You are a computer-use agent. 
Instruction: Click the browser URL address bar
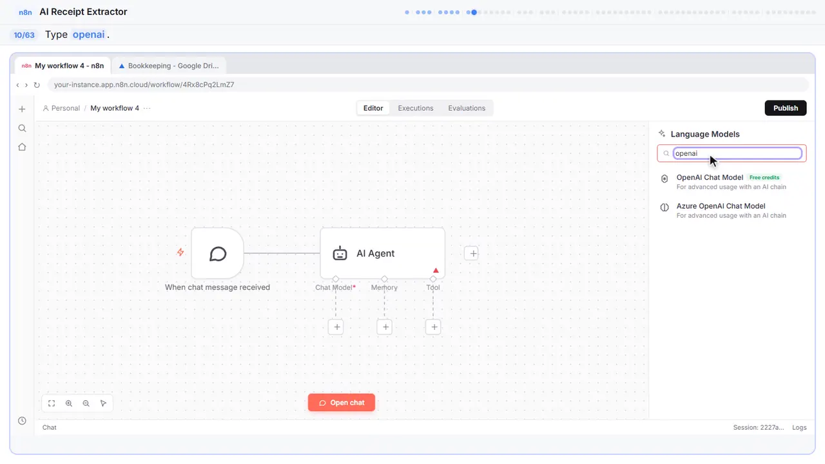click(428, 84)
